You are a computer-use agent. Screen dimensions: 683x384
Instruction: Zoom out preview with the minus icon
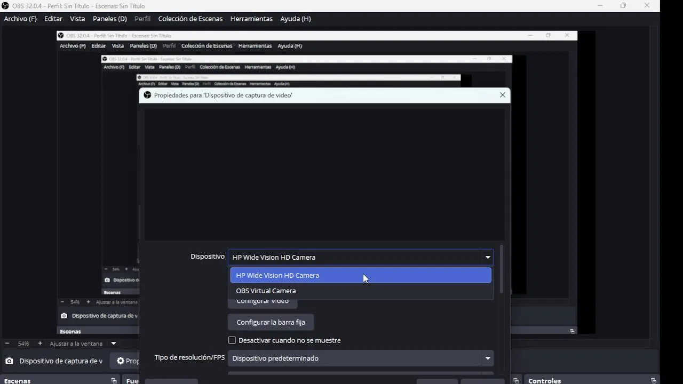pyautogui.click(x=7, y=343)
